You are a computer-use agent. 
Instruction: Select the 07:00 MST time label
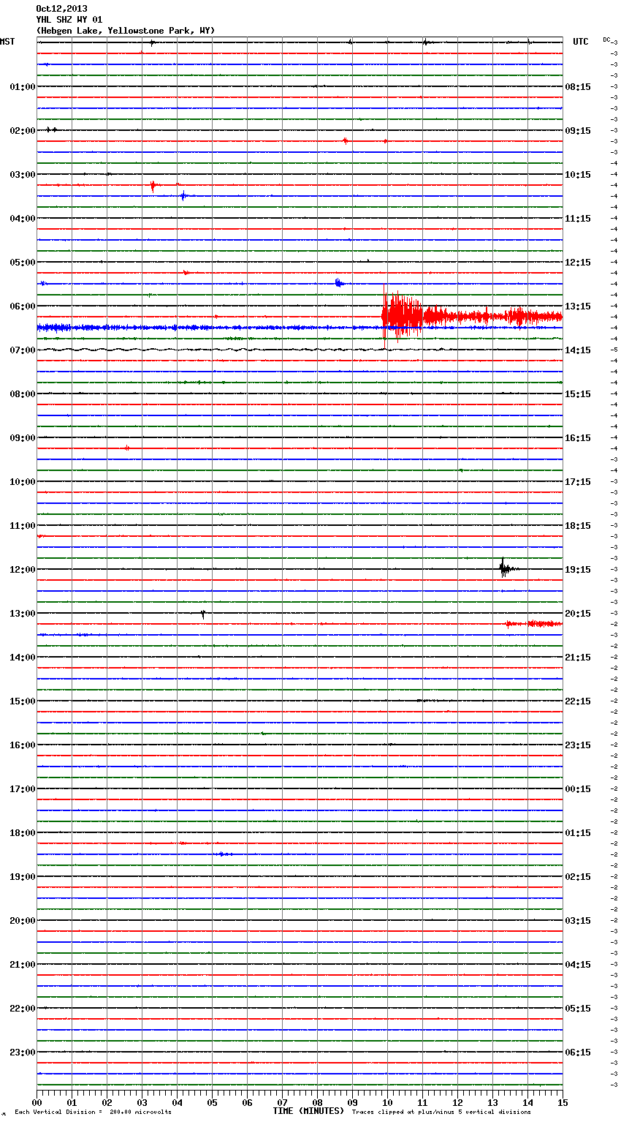point(23,350)
